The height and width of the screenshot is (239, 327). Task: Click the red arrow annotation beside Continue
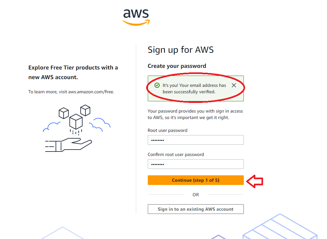(x=255, y=181)
